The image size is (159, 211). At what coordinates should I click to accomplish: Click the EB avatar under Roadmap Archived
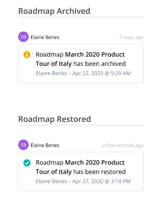(x=23, y=37)
